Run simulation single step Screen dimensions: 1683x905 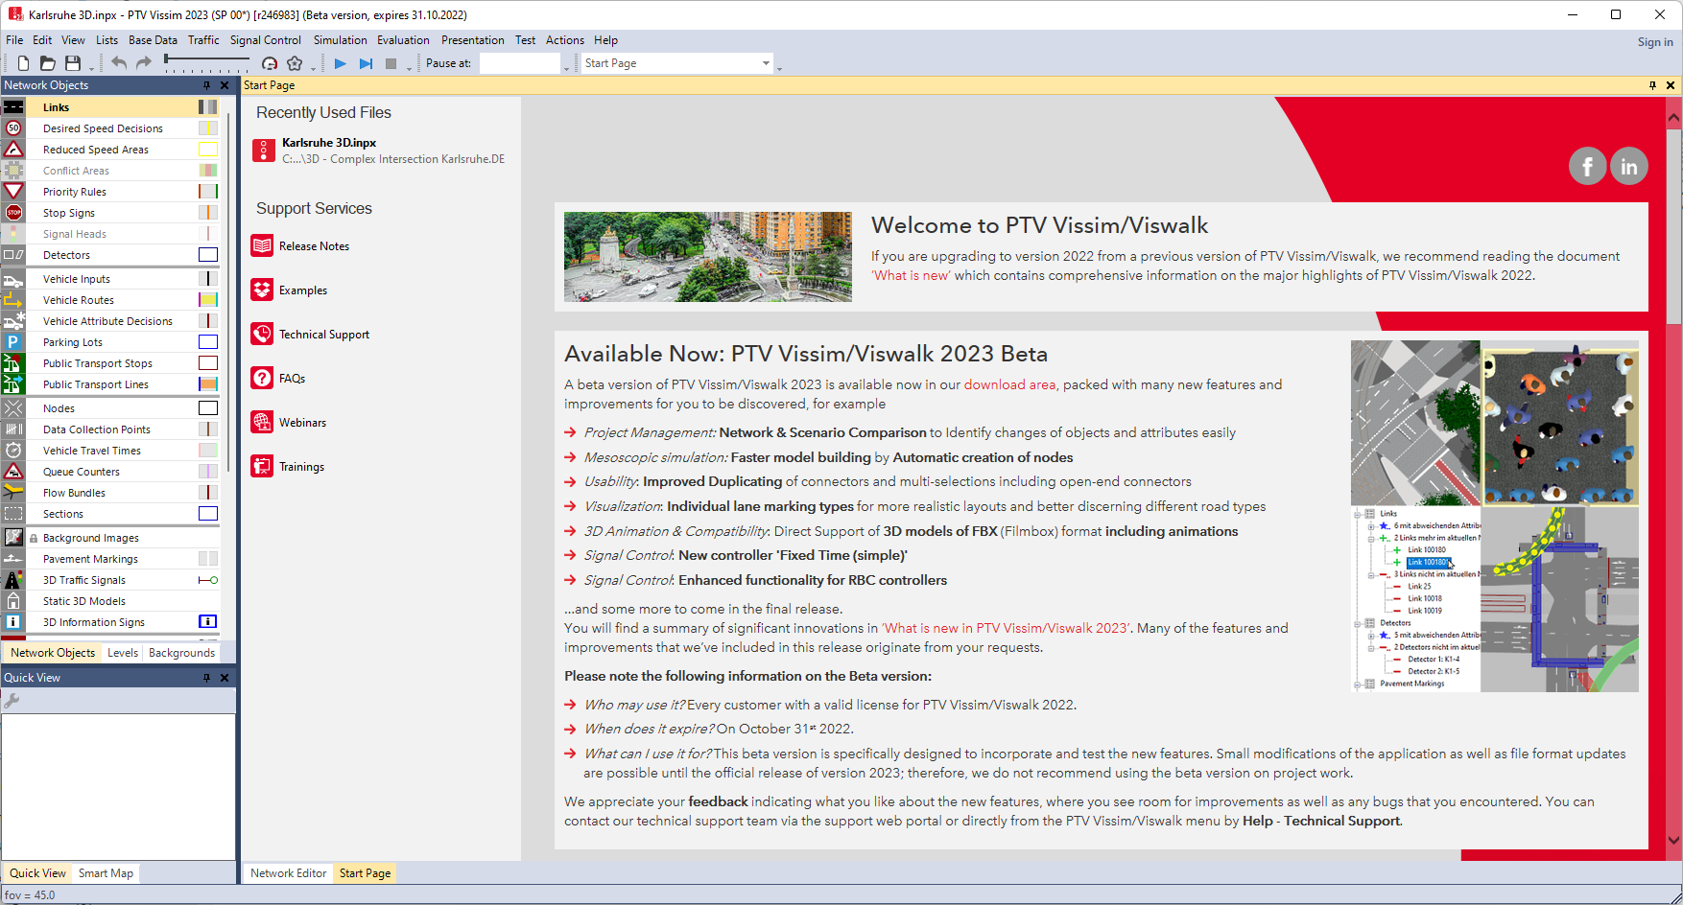[366, 63]
